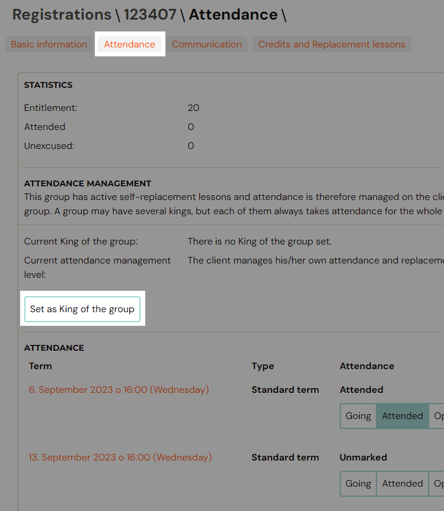Select the cut-off third option for 13 September
Image resolution: width=444 pixels, height=511 pixels.
pyautogui.click(x=437, y=484)
